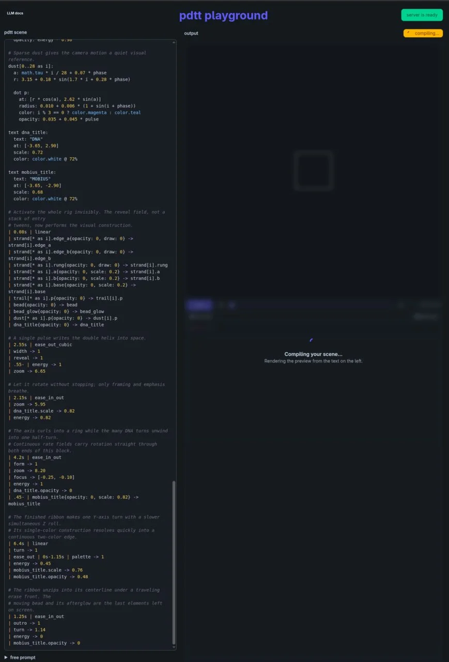Place cursor on 'dust[0..28 as i]:' line
Screen dimensions: 449x662
pos(30,66)
